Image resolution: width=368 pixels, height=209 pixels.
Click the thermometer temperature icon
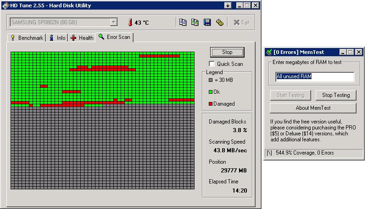pos(130,22)
